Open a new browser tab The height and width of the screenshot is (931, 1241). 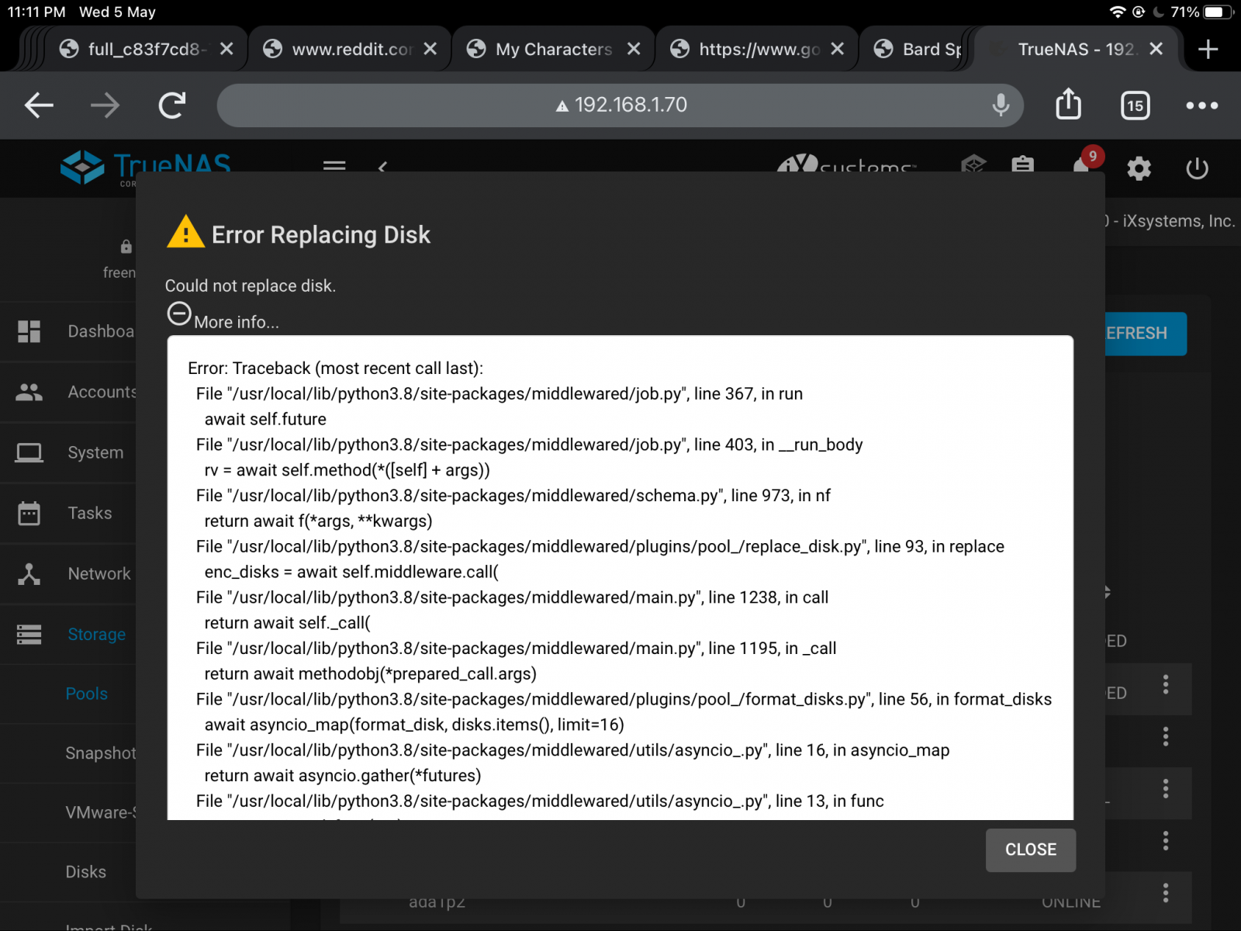[1208, 50]
